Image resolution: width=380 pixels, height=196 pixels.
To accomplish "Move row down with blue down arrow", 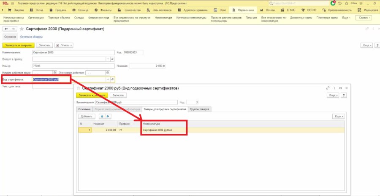I will 108,117.
